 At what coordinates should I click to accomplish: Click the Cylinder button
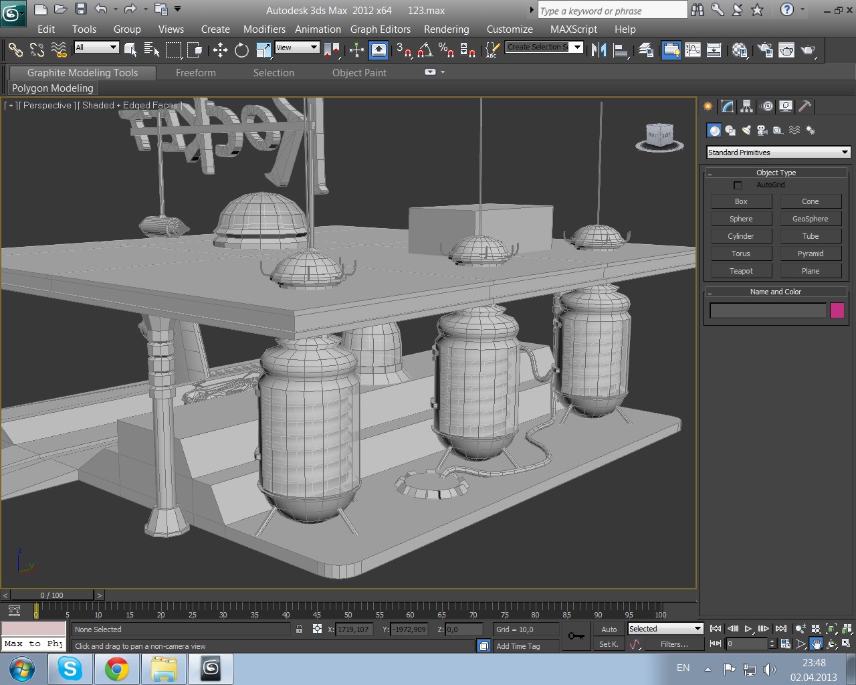(741, 236)
